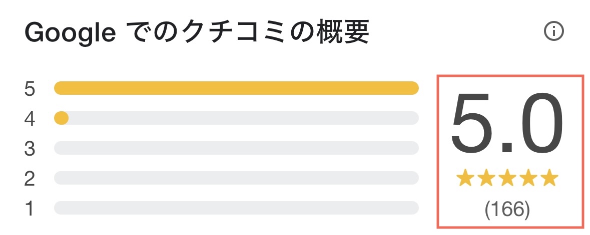Select the empty 2-star rating bar
Image resolution: width=590 pixels, height=235 pixels.
click(x=236, y=178)
